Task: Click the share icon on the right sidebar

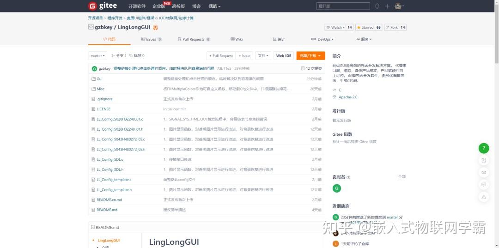Action: pos(484,160)
